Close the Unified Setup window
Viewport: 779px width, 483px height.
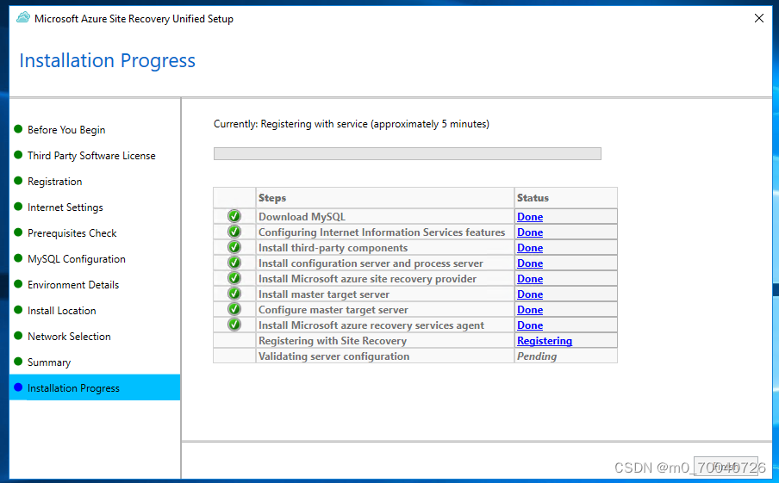tap(758, 18)
